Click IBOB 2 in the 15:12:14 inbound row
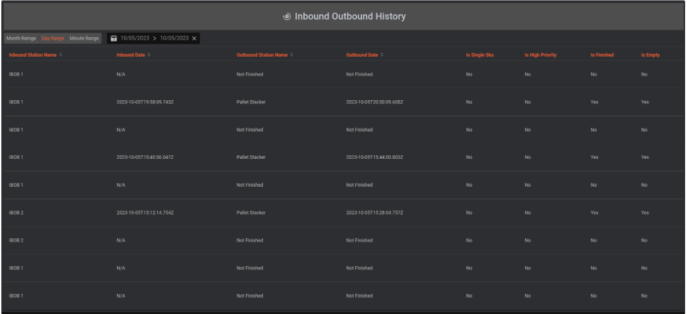The width and height of the screenshot is (687, 314). pyautogui.click(x=16, y=213)
